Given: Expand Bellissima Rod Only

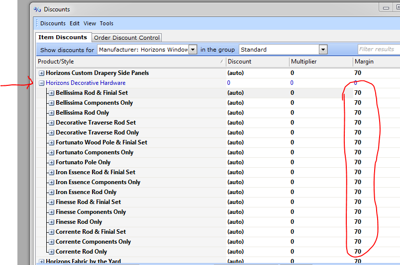Looking at the screenshot, I should (x=52, y=113).
